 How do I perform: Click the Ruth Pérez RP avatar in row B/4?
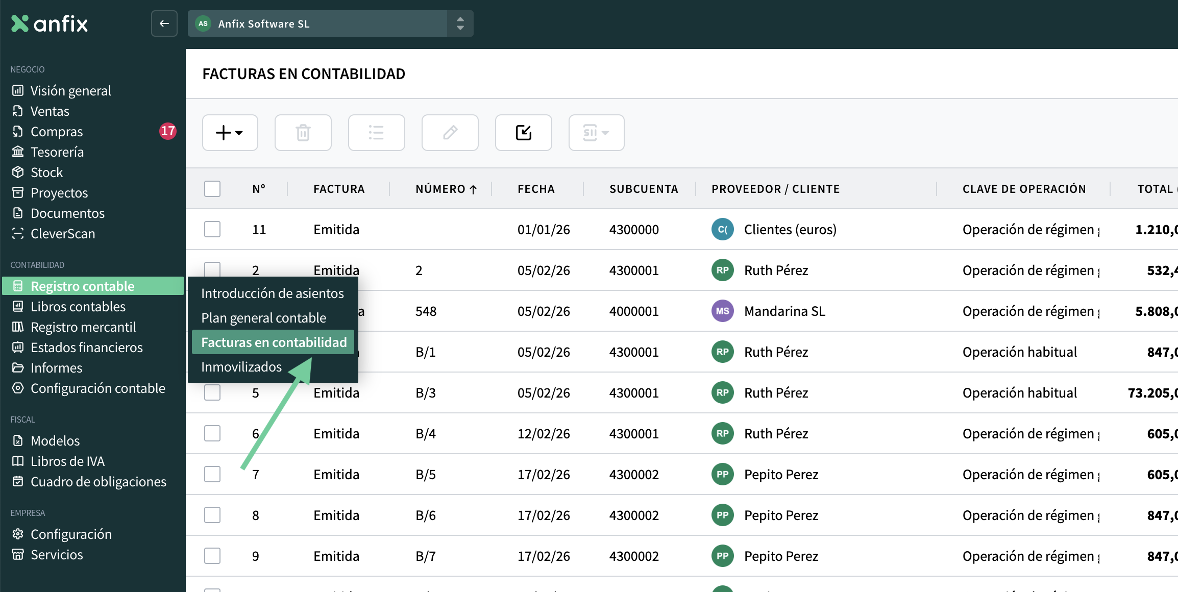click(x=722, y=433)
